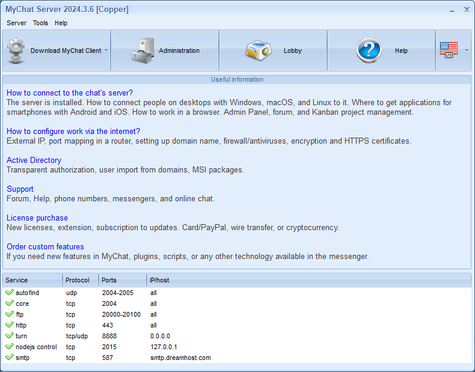Click the green checkmark beside core
Viewport: 475px width, 372px height.
10,303
